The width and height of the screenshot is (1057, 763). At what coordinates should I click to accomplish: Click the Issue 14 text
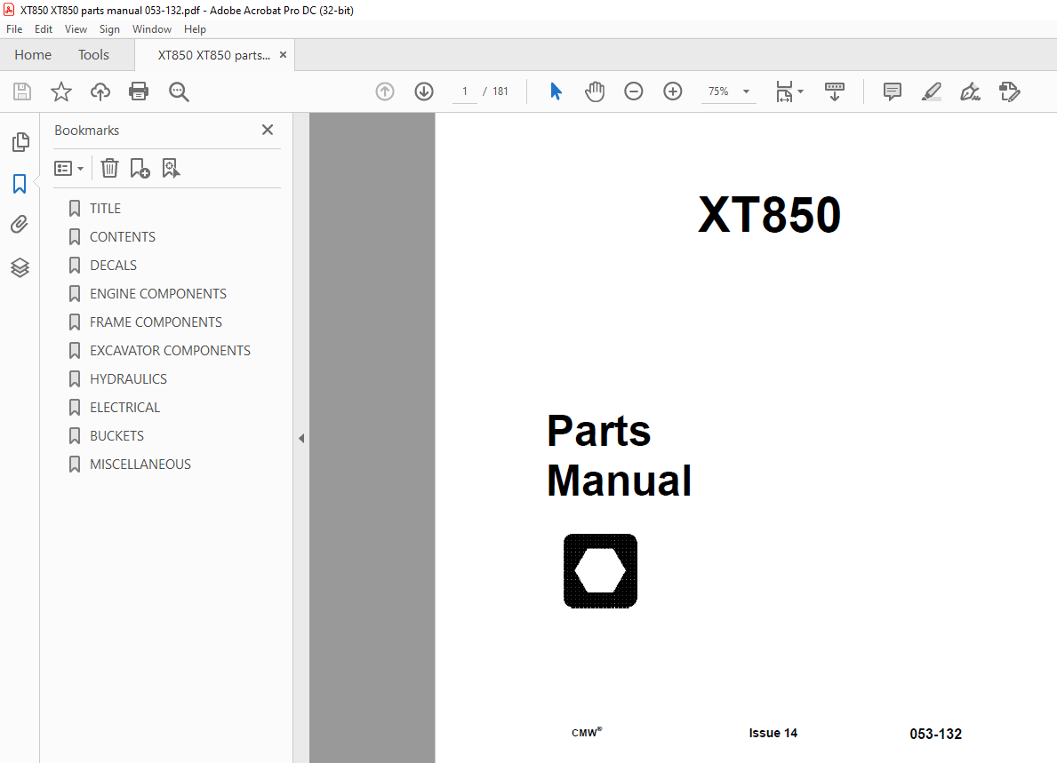pos(773,733)
